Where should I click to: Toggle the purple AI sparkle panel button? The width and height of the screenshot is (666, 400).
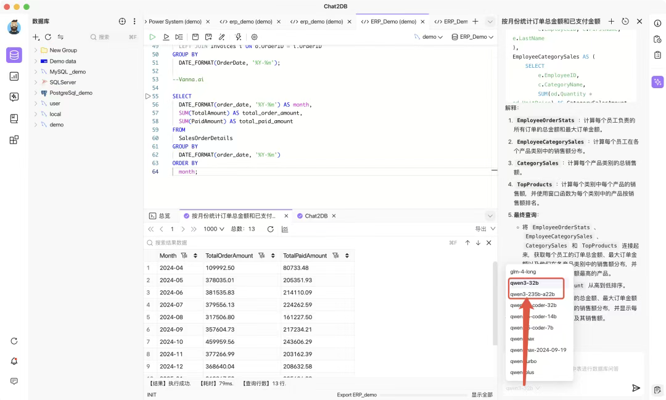coord(657,82)
